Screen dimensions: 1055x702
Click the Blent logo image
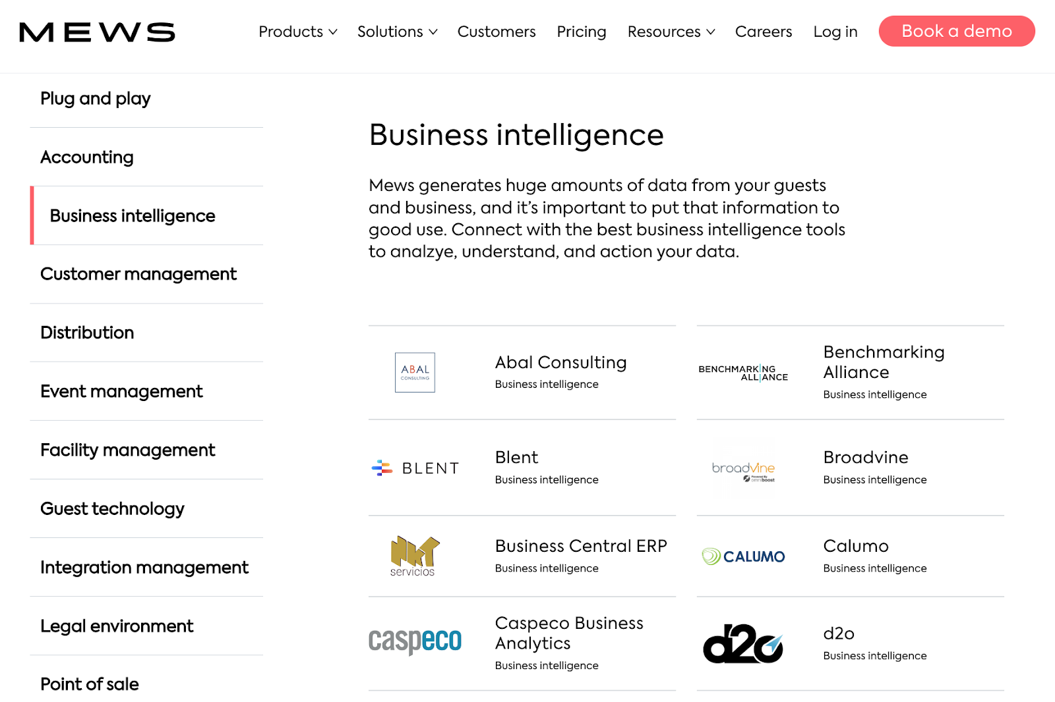pos(415,468)
